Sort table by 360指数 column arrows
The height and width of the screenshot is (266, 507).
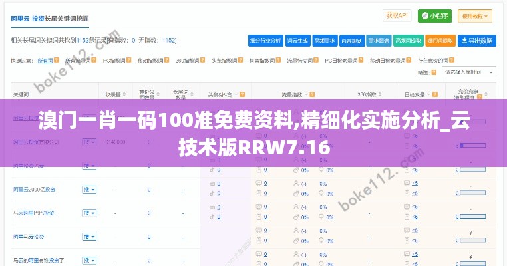pyautogui.click(x=380, y=94)
